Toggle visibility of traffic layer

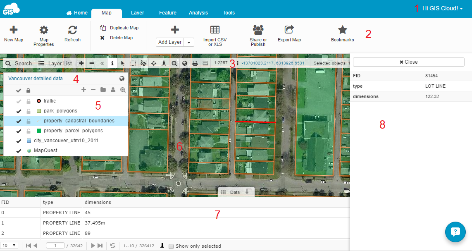[x=19, y=101]
